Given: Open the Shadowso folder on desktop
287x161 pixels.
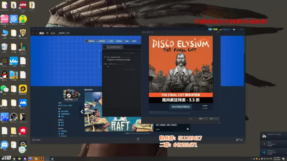Looking at the screenshot, I should (14, 34).
